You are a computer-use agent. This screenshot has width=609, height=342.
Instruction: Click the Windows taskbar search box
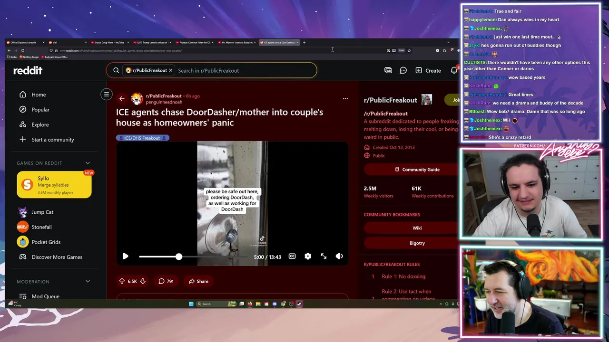coord(216,304)
